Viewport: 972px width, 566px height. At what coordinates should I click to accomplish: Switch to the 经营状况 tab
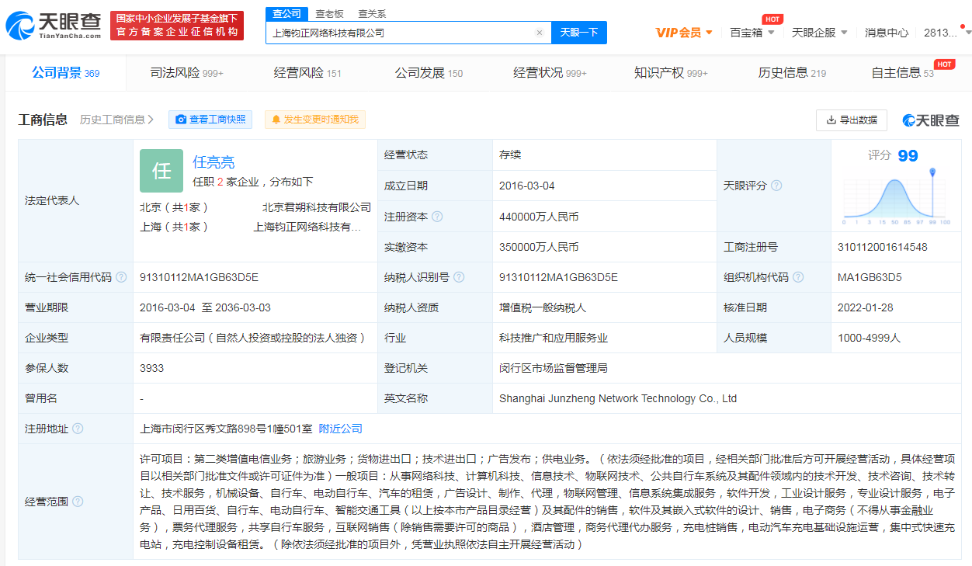click(x=550, y=73)
